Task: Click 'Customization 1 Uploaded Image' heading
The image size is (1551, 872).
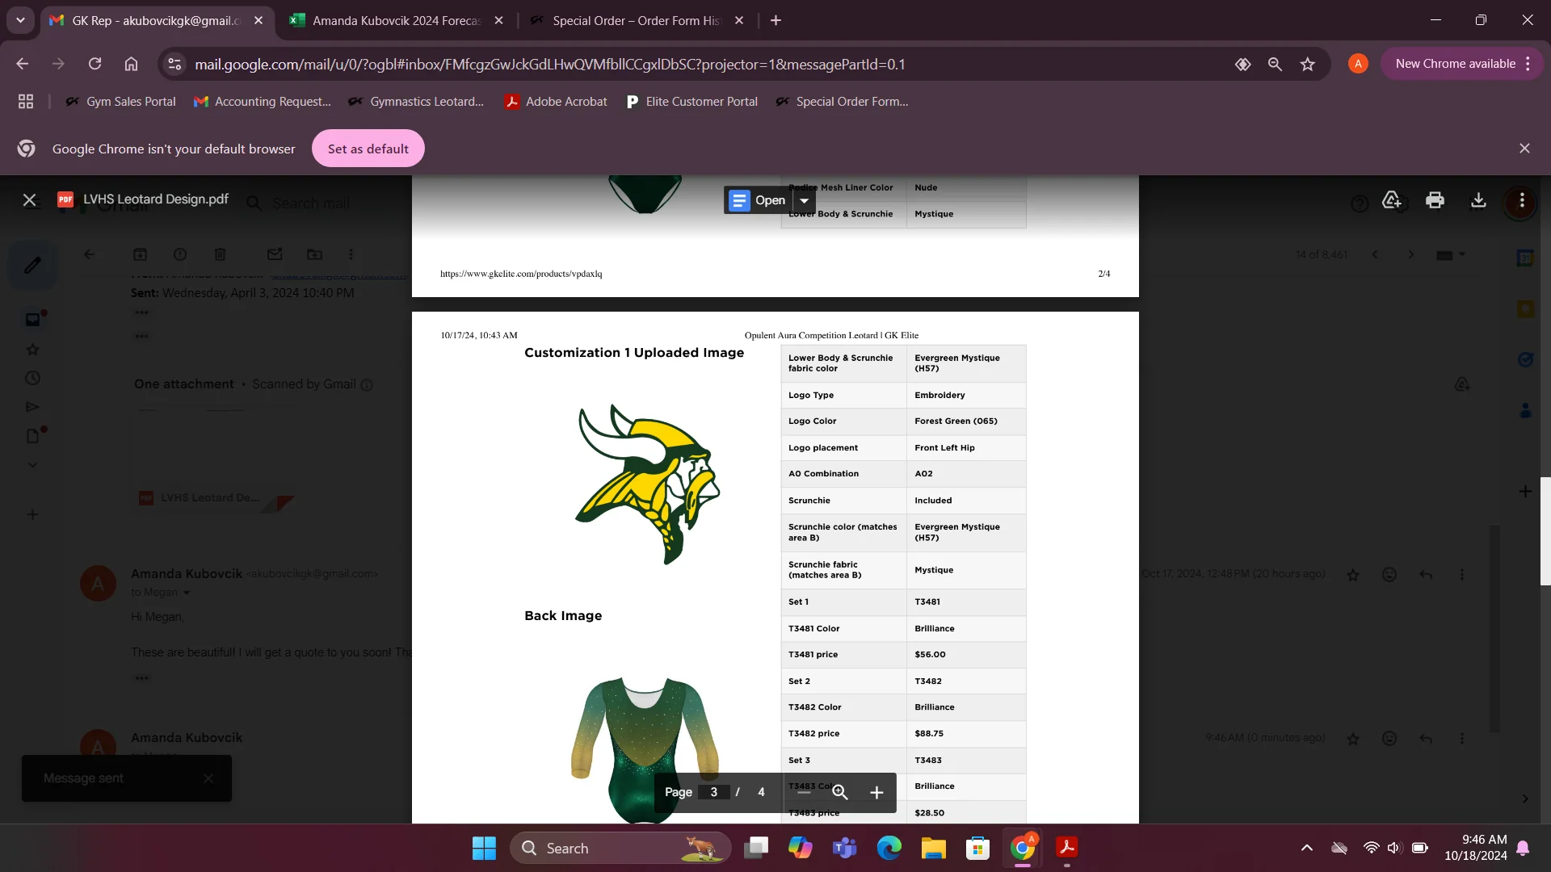Action: 634,353
